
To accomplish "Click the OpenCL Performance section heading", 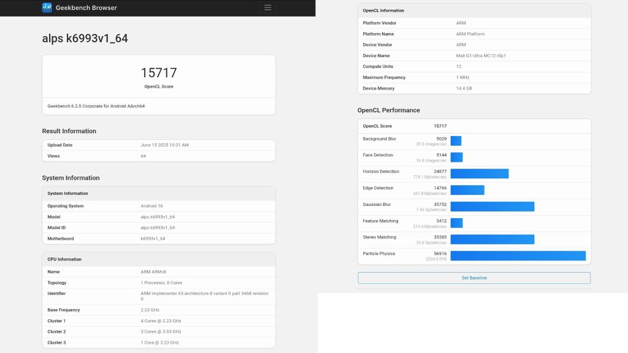I will (x=388, y=110).
